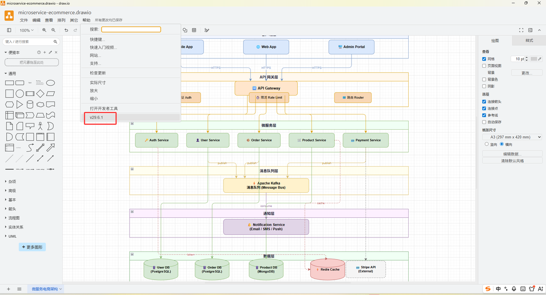This screenshot has width=546, height=295.
Task: Pick the ellipse shape from General palette
Action: [50, 83]
